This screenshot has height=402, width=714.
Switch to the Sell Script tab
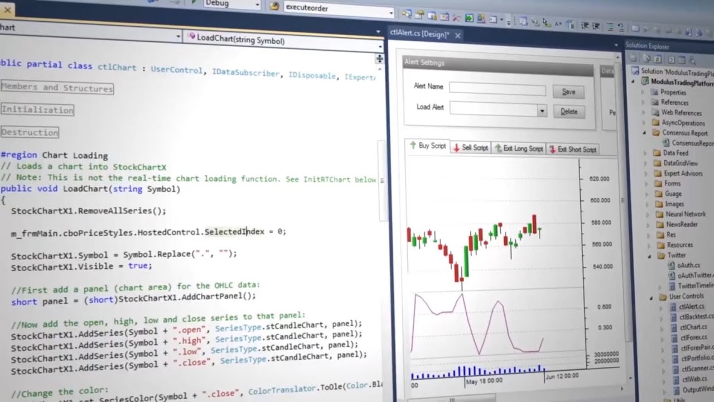pos(471,148)
